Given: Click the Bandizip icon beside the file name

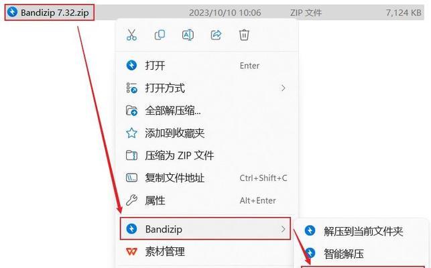Looking at the screenshot, I should pos(12,12).
